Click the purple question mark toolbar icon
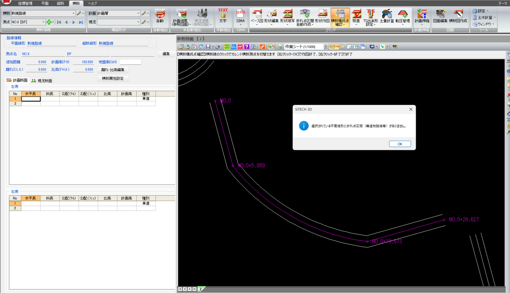Viewport: 510px width, 293px height. tap(247, 47)
